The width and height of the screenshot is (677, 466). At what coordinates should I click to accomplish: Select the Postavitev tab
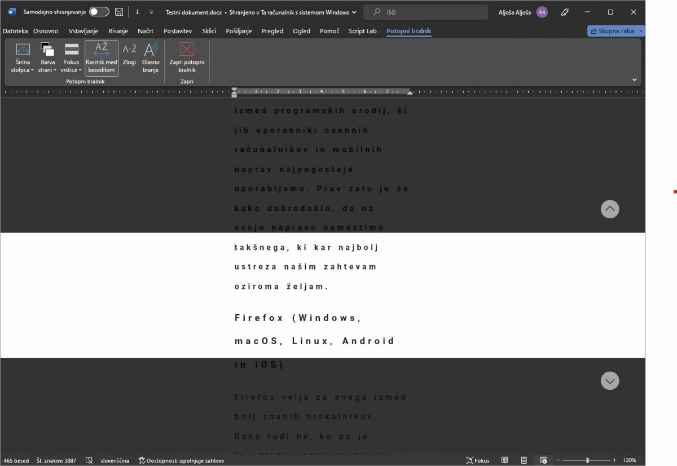(x=178, y=31)
